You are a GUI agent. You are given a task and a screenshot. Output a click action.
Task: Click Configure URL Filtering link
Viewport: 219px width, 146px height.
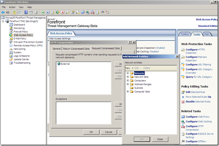(x=198, y=65)
